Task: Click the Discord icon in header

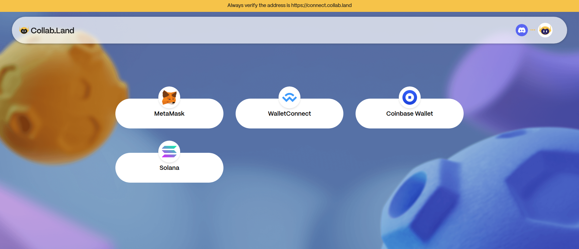Action: click(x=522, y=30)
